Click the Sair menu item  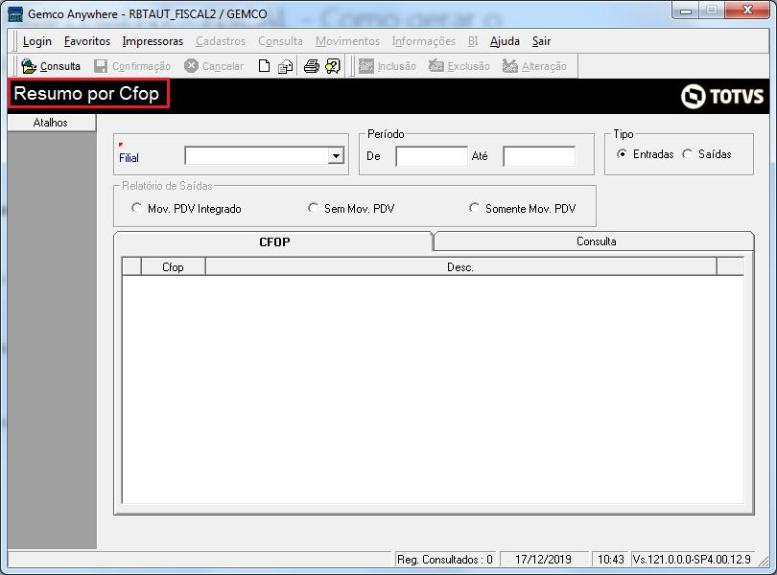541,41
